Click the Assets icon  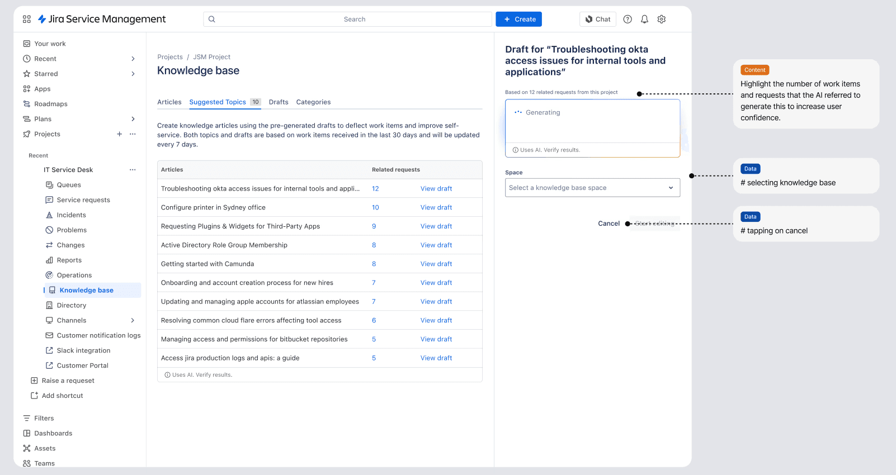26,448
